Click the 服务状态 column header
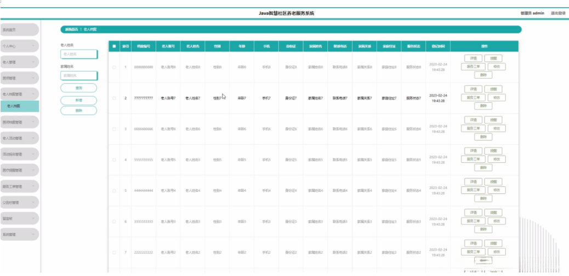The image size is (569, 276). pyautogui.click(x=414, y=46)
